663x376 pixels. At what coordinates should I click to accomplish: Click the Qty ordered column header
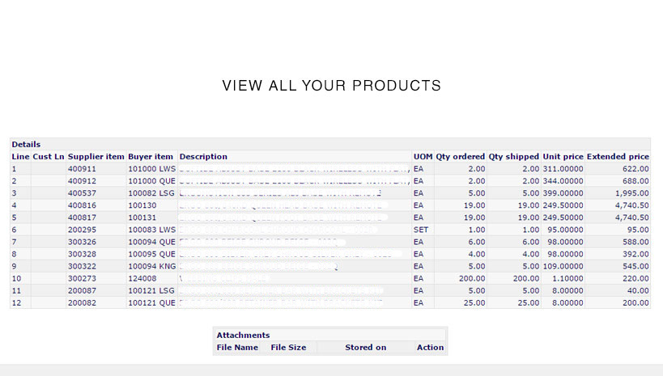460,156
